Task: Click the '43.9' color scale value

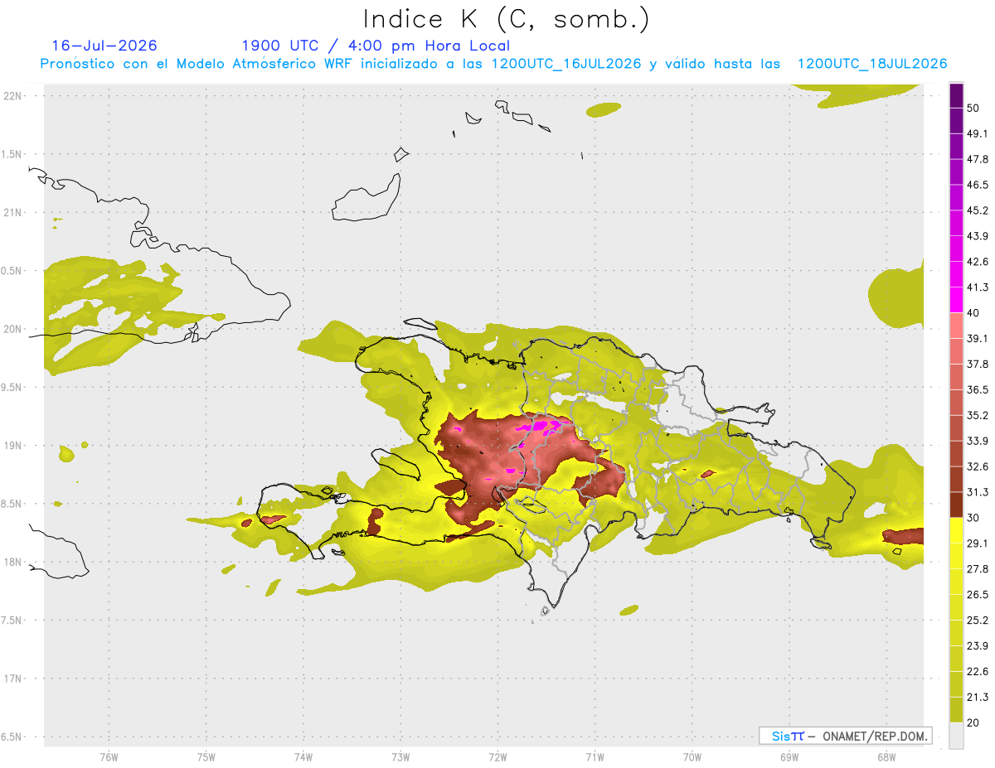Action: coord(978,236)
